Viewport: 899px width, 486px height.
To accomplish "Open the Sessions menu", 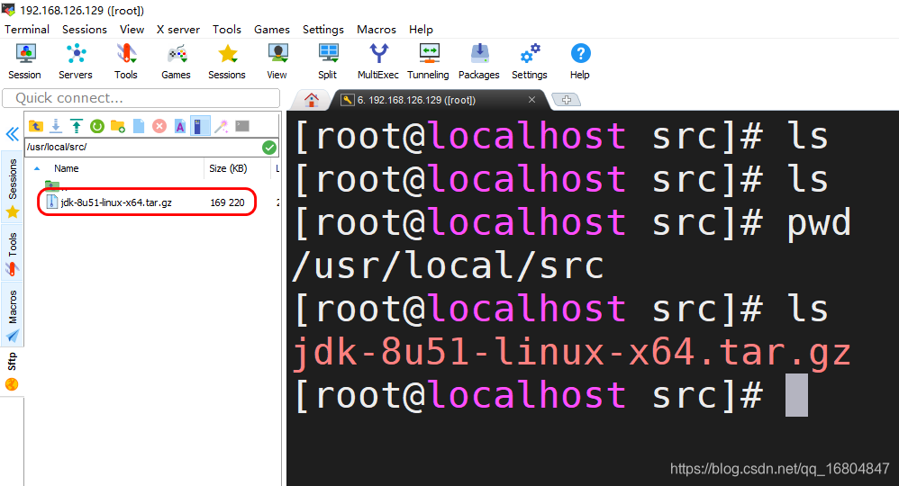I will [x=85, y=29].
